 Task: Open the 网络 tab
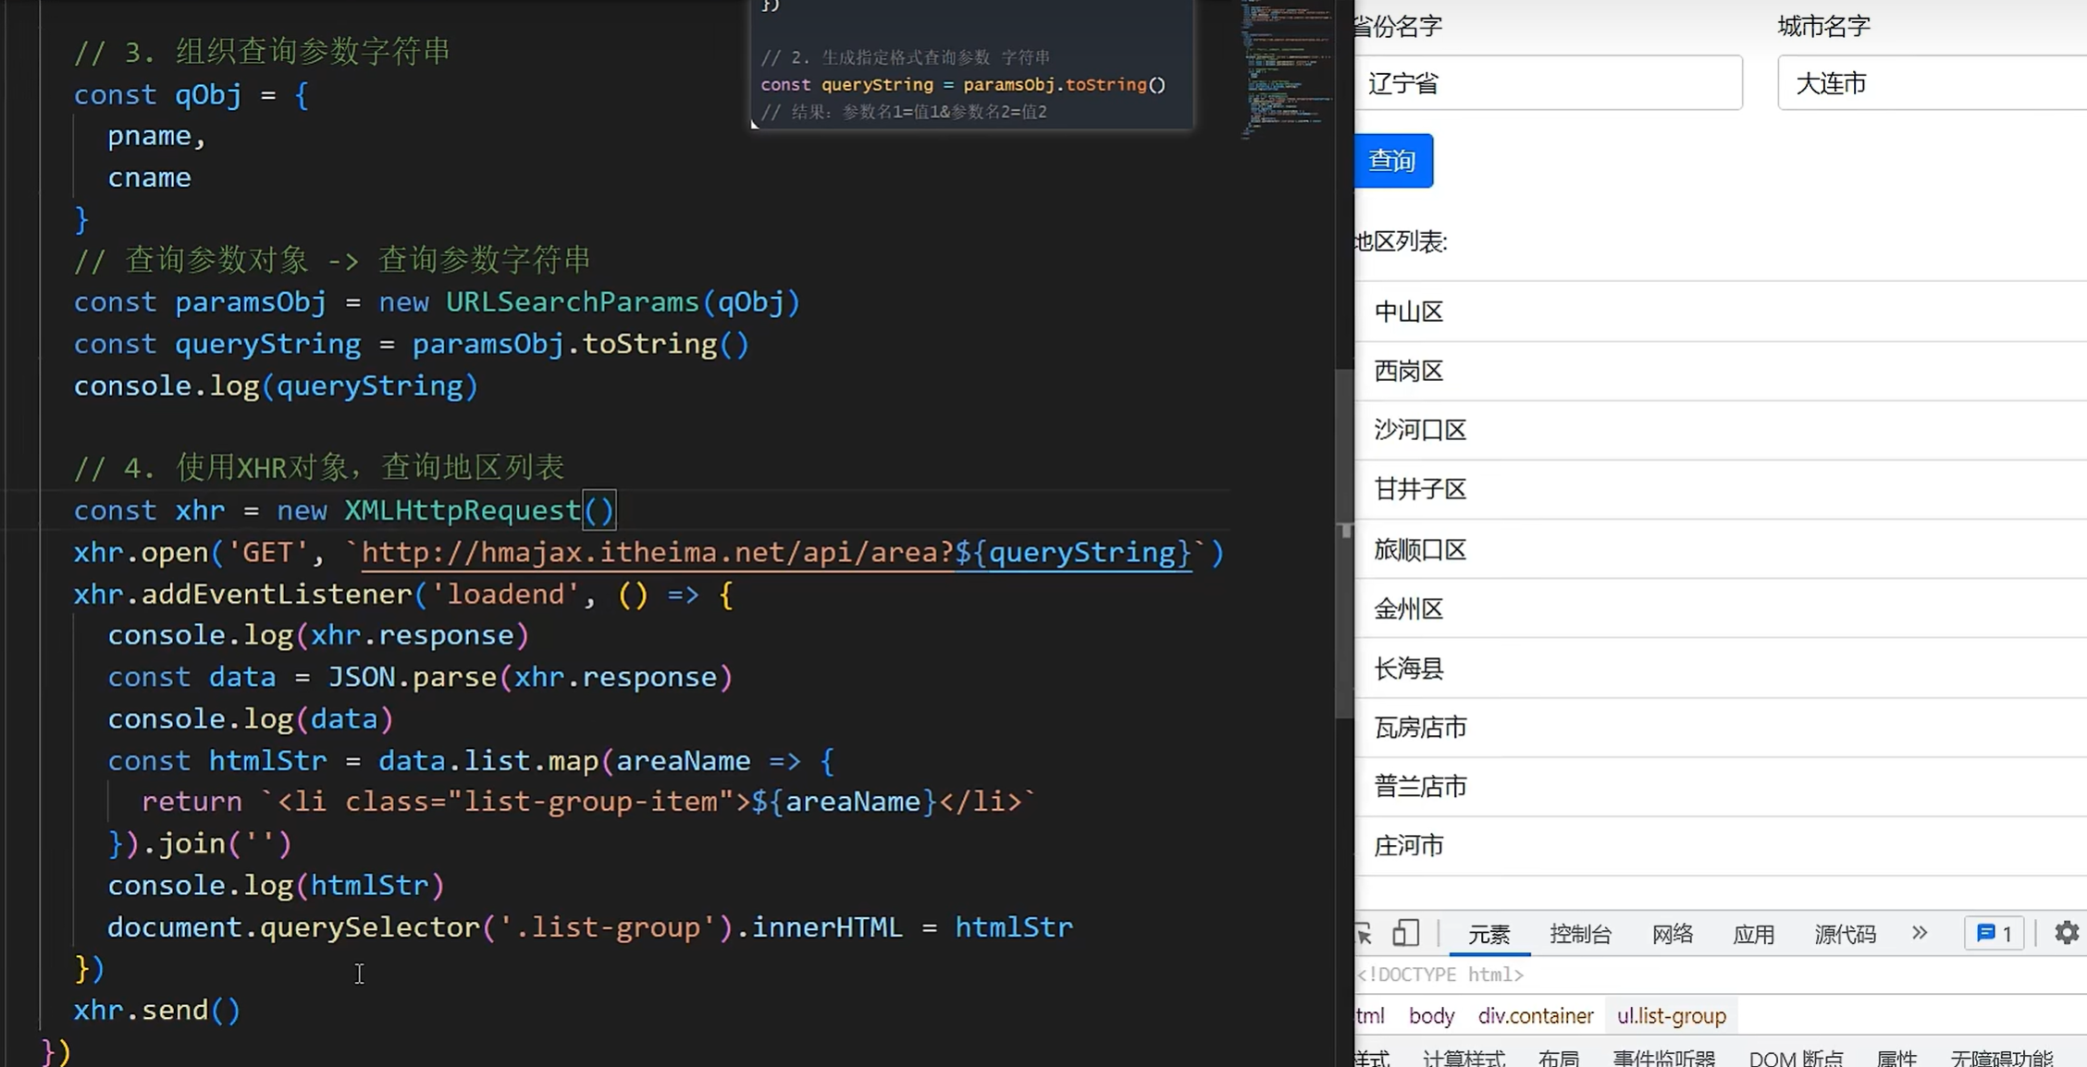[1672, 934]
